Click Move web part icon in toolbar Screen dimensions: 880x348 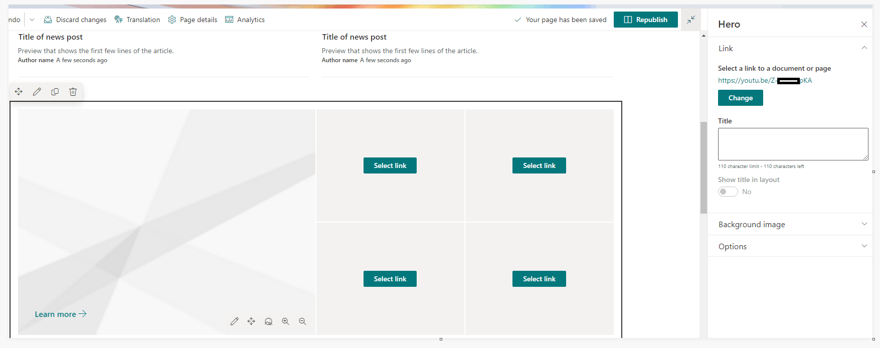[19, 92]
